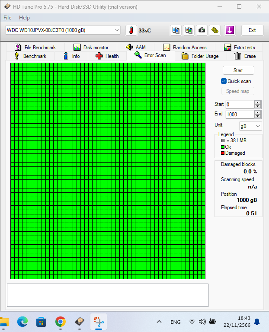
Task: Decrease the Start value with down arrow
Action: tap(258, 106)
